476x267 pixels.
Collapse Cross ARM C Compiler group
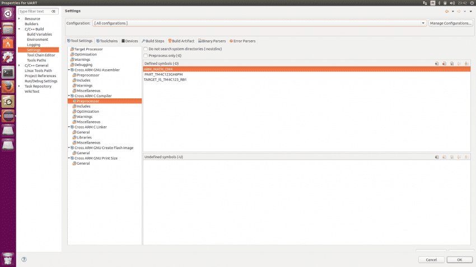(x=69, y=96)
